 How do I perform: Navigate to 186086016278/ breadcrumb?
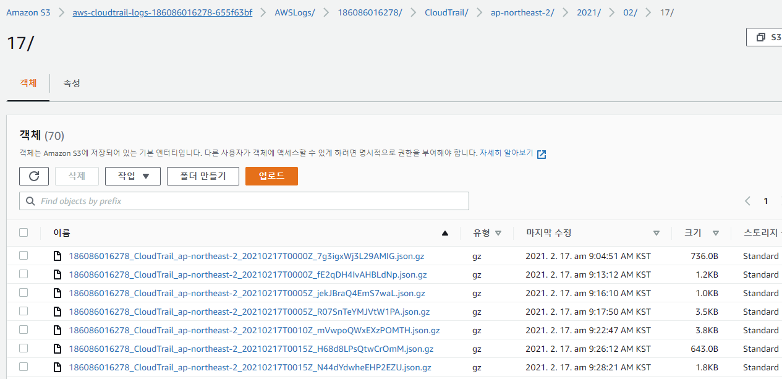coord(370,12)
